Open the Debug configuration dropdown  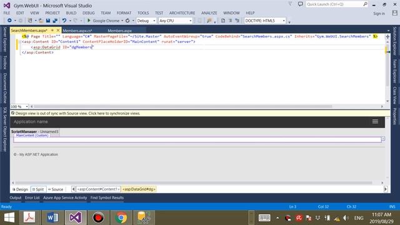154,21
